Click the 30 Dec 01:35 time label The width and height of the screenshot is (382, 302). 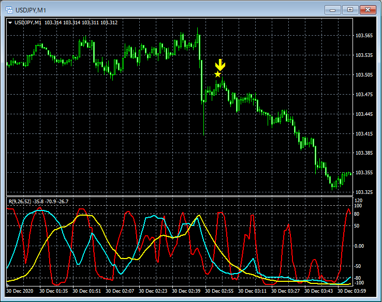54,291
